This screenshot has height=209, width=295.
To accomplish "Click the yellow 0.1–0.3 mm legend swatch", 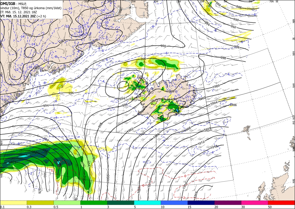I will click(x=13, y=203).
